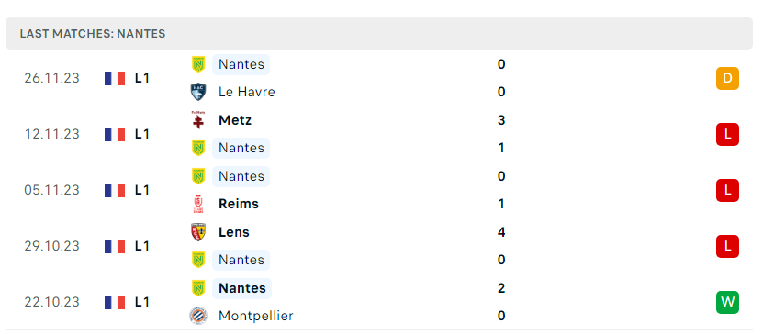Click the Lens club crest
This screenshot has width=763, height=335.
pos(198,232)
